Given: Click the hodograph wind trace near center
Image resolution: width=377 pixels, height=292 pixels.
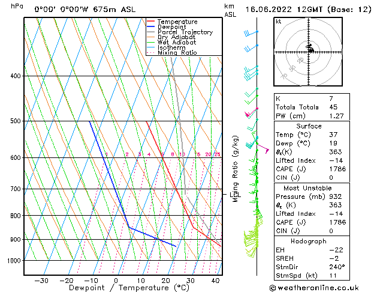Looking at the screenshot, I should tap(310, 48).
